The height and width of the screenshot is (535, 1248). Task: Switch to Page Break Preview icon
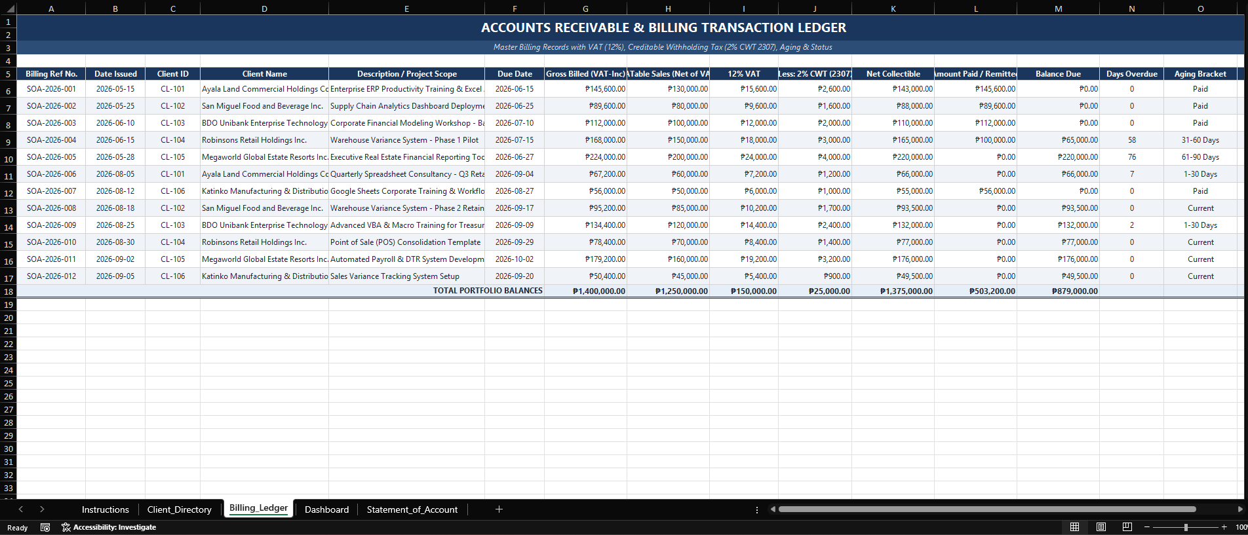[1127, 527]
